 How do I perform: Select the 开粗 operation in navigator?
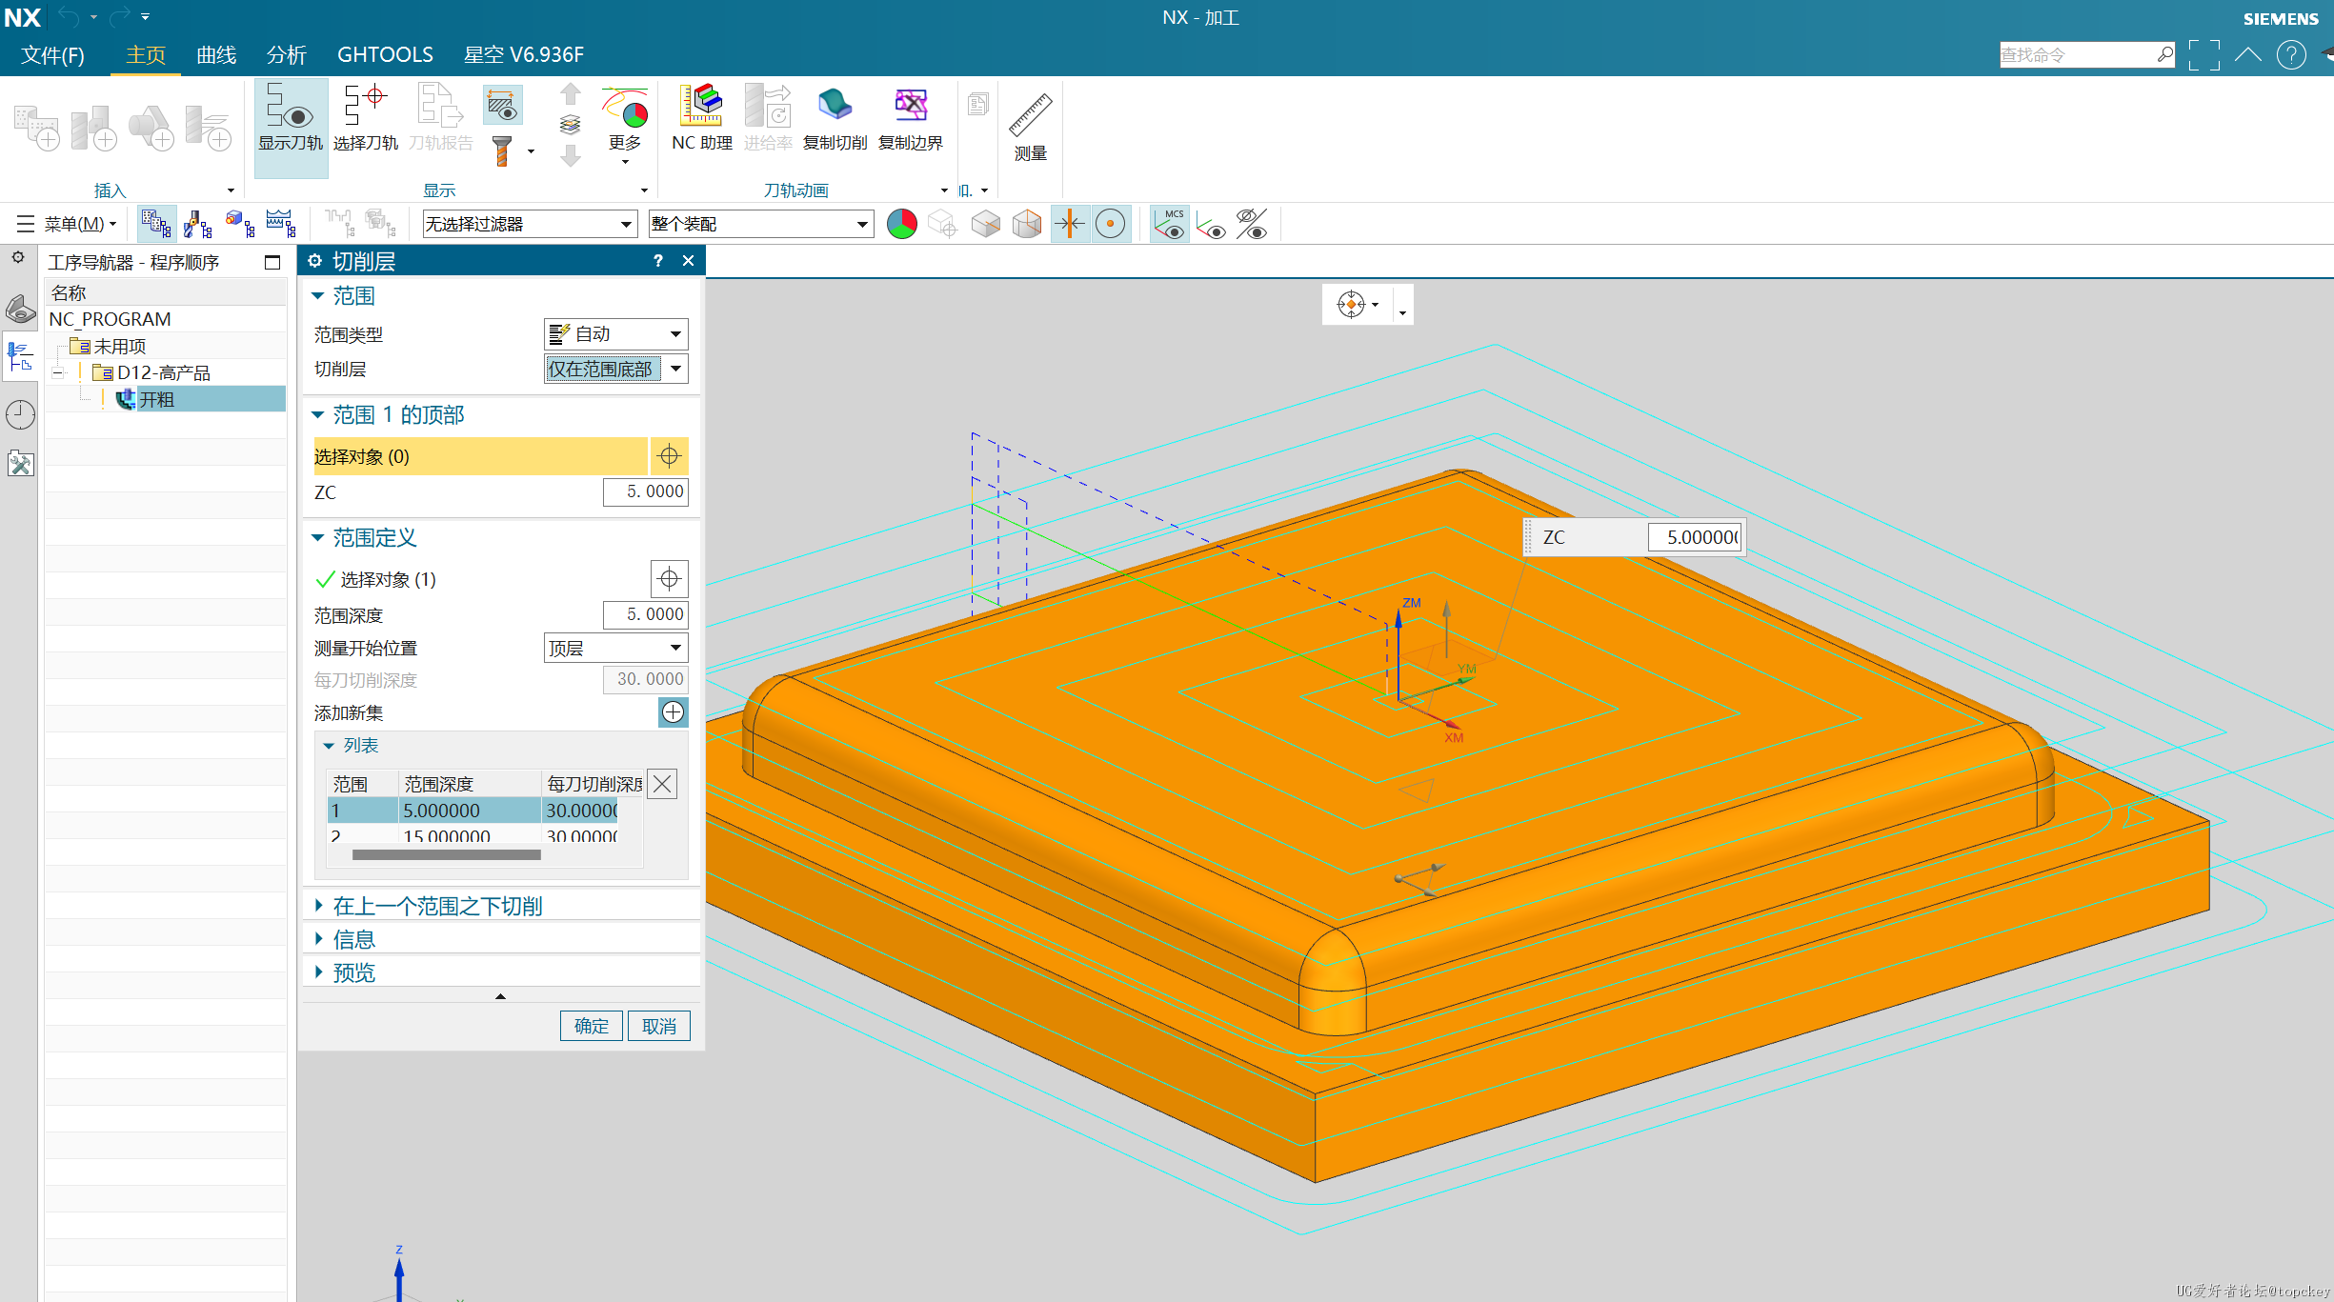pyautogui.click(x=156, y=399)
